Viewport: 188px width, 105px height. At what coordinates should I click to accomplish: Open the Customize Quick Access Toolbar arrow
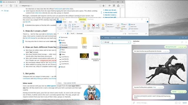65,19
